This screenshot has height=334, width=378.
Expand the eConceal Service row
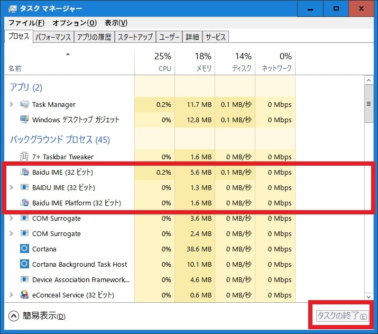click(x=11, y=295)
